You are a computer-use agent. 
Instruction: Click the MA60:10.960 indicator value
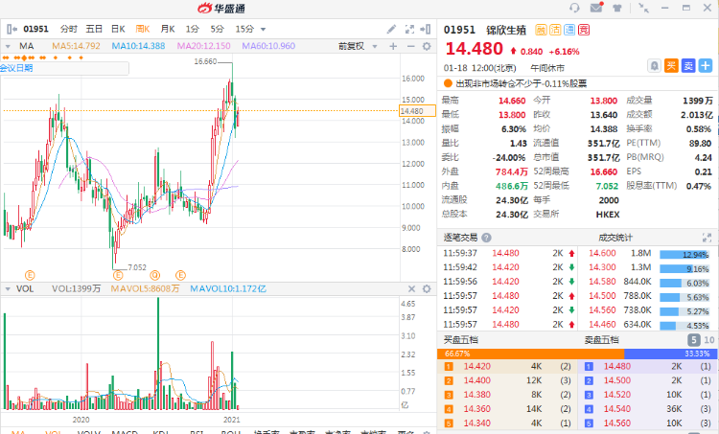point(268,46)
